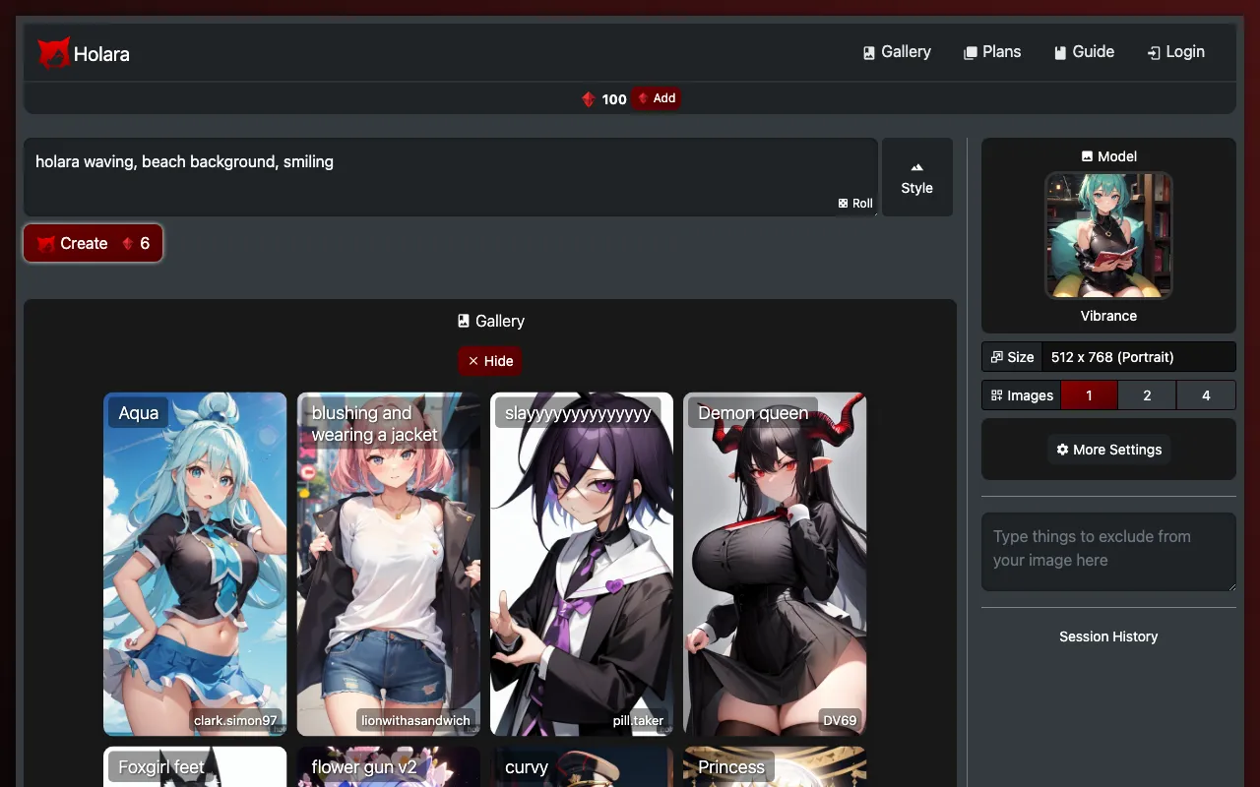Image resolution: width=1260 pixels, height=787 pixels.
Task: Click the Images label icon
Action: pos(996,395)
